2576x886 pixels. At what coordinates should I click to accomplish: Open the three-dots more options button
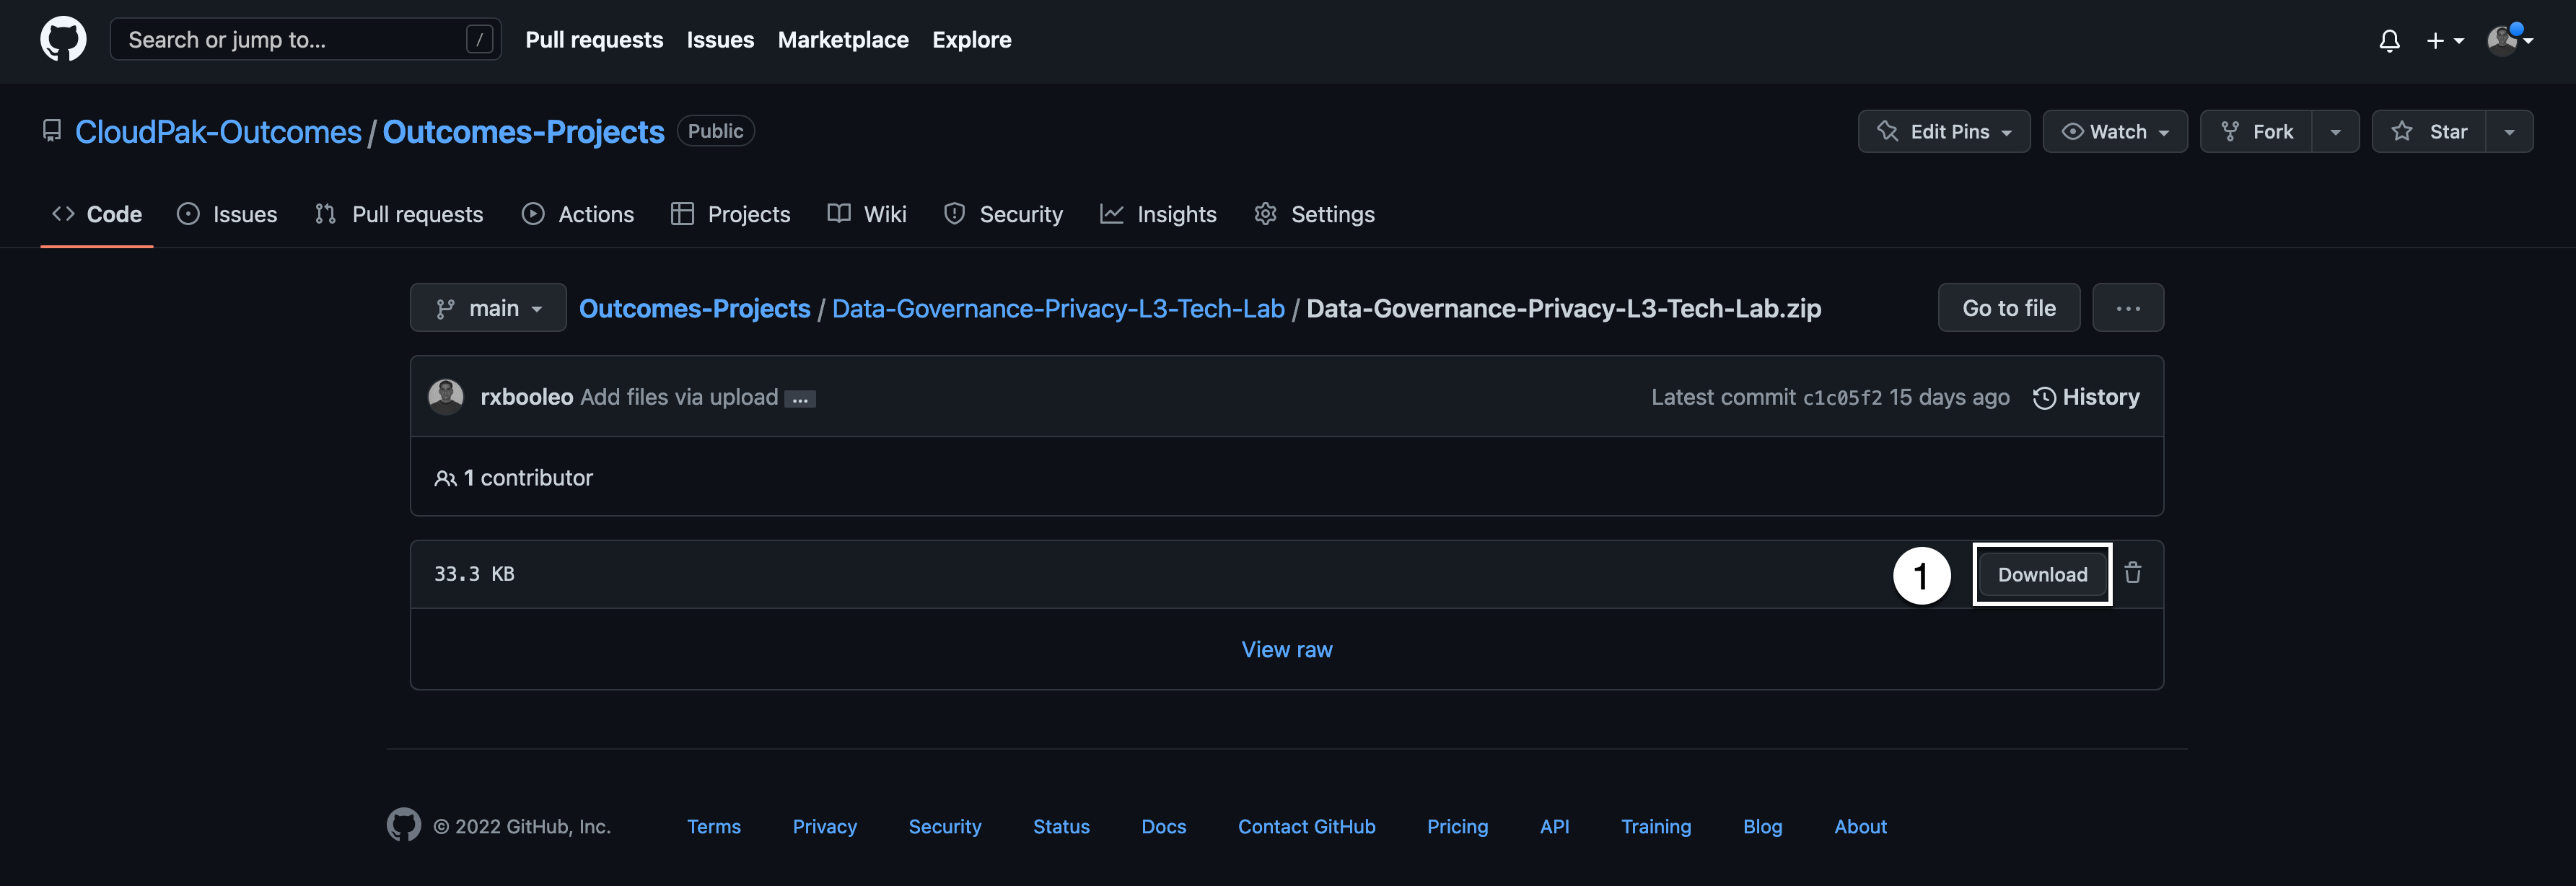point(2128,308)
